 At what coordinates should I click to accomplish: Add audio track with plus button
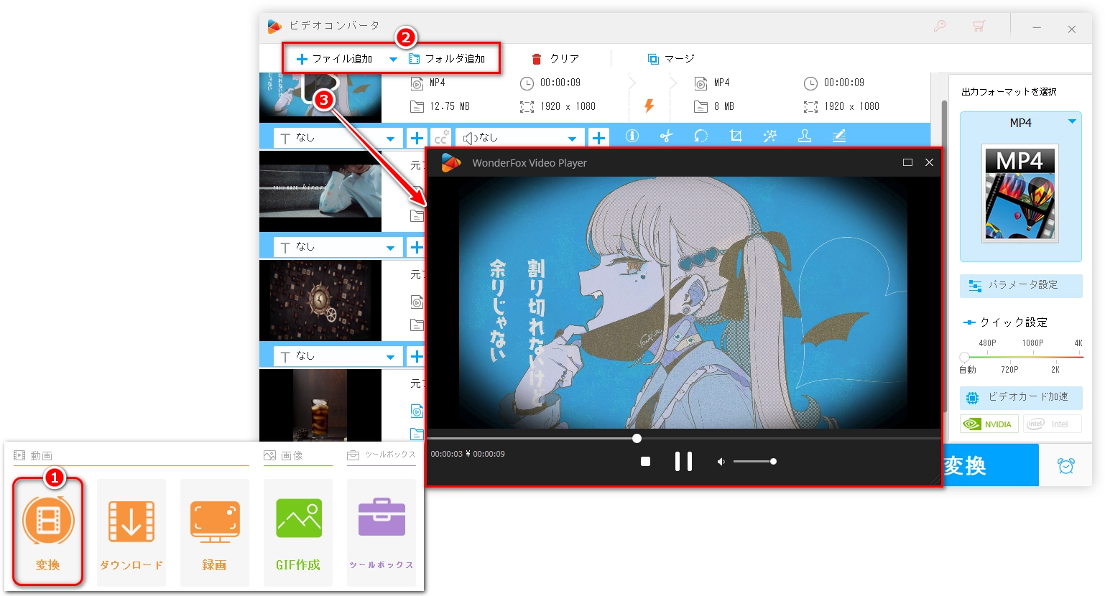click(x=598, y=138)
